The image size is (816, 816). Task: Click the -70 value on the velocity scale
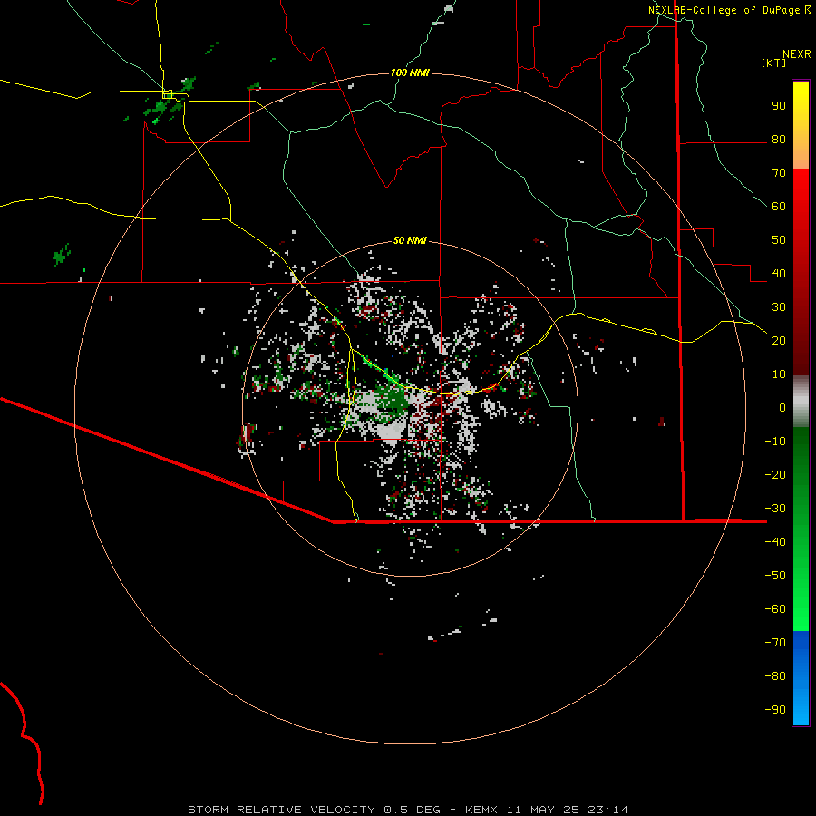pyautogui.click(x=775, y=643)
